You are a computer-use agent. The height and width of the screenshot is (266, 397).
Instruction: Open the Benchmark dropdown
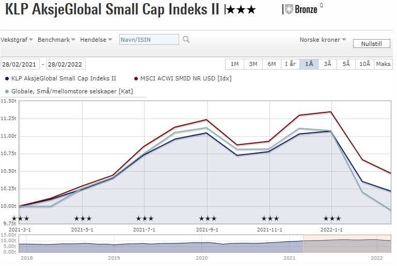(x=56, y=40)
